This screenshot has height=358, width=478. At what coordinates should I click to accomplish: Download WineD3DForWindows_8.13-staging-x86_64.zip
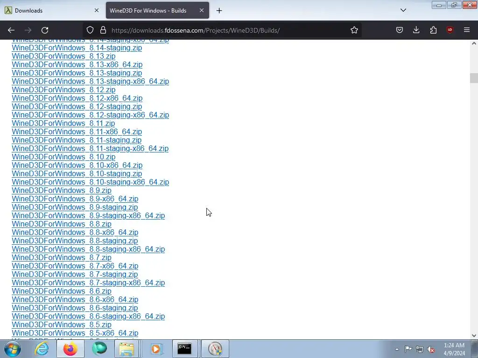90,81
